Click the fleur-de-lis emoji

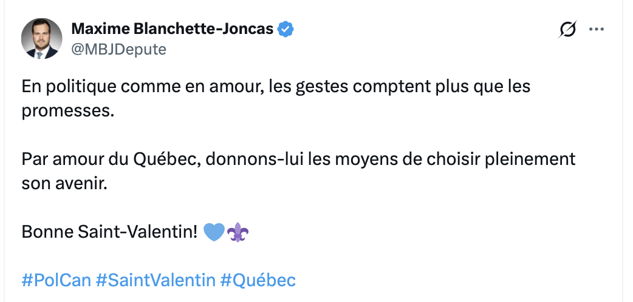[x=238, y=232]
